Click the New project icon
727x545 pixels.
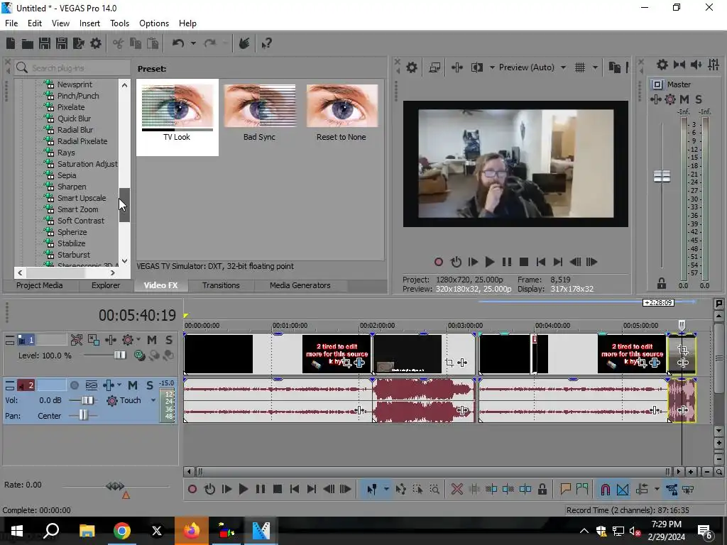pos(11,43)
